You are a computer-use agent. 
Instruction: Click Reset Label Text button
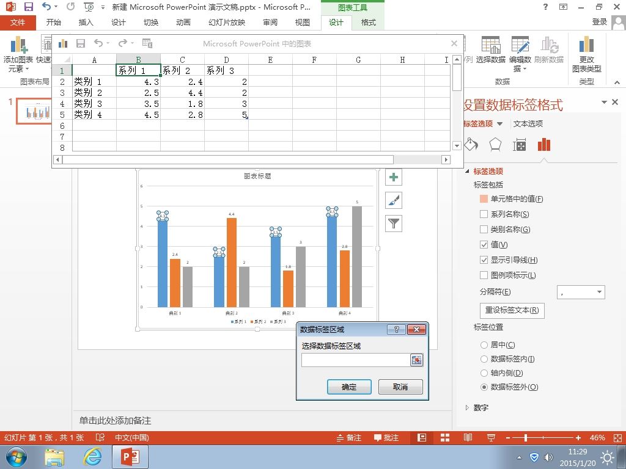[512, 310]
